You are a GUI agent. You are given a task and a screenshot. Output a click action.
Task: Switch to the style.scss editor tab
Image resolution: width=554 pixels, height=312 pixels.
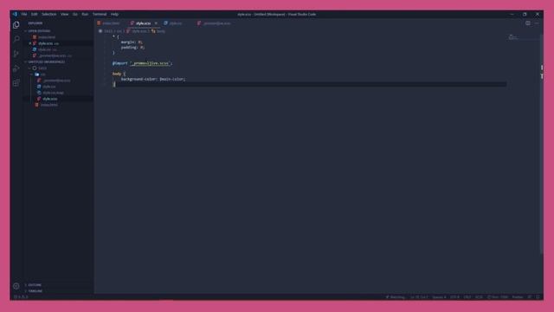[x=143, y=23]
